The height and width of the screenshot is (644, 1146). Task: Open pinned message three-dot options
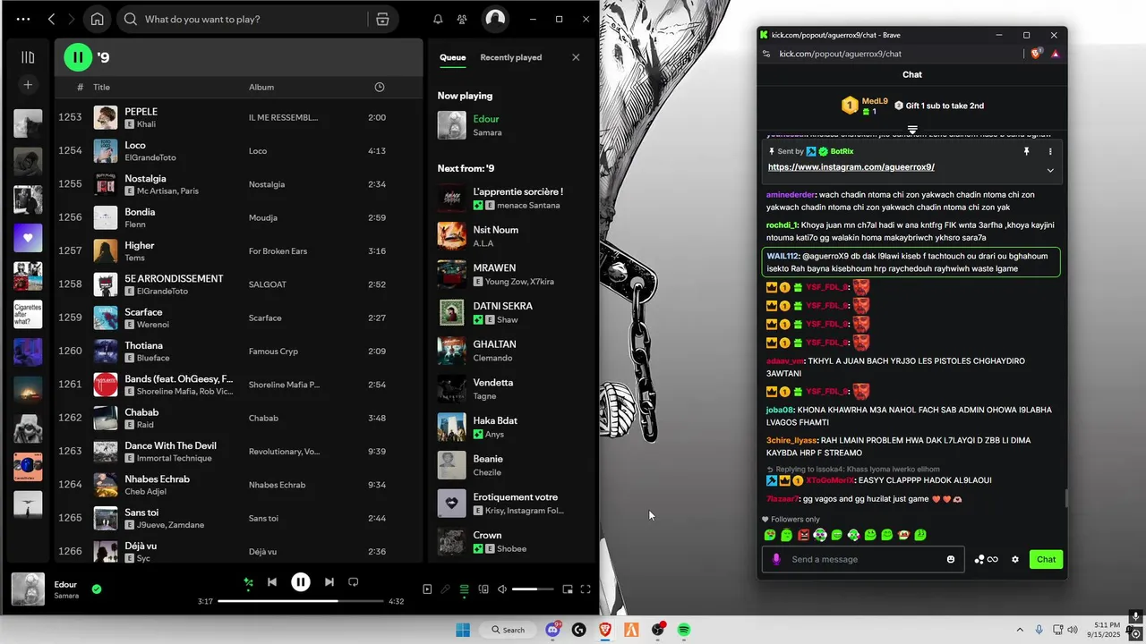(1050, 151)
